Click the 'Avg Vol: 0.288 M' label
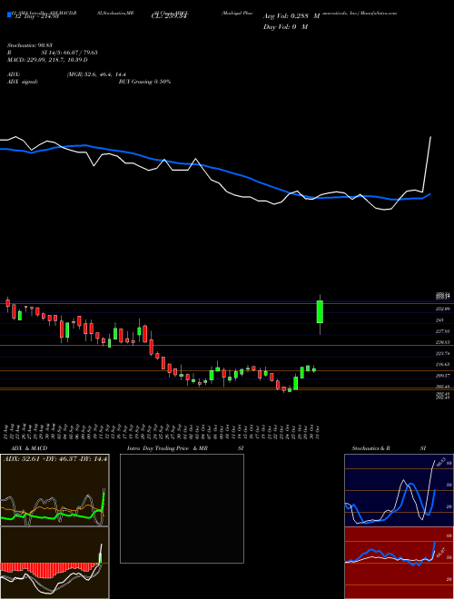The height and width of the screenshot is (599, 454). pos(291,16)
